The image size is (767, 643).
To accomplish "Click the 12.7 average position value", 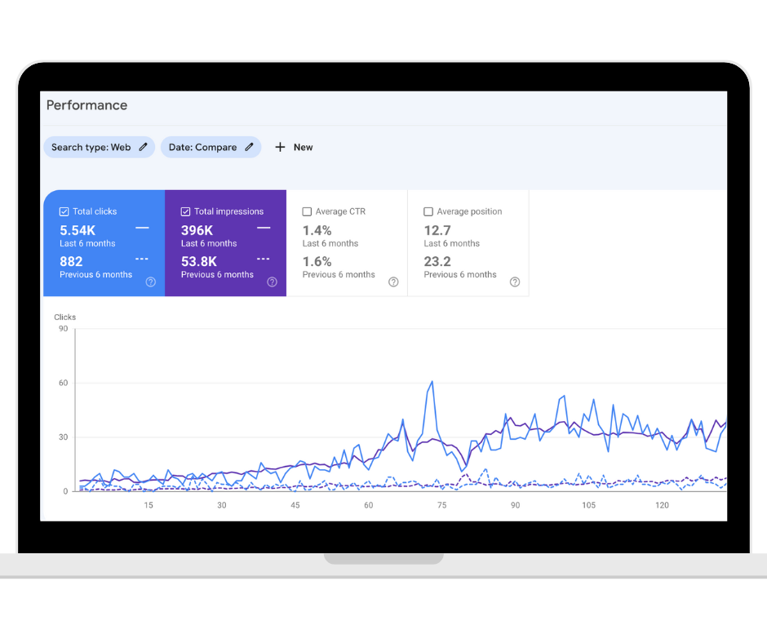I will pos(437,230).
